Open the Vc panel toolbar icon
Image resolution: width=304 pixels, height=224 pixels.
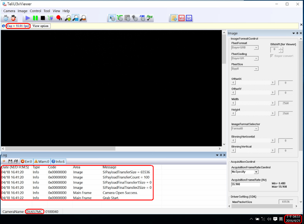click(189, 18)
